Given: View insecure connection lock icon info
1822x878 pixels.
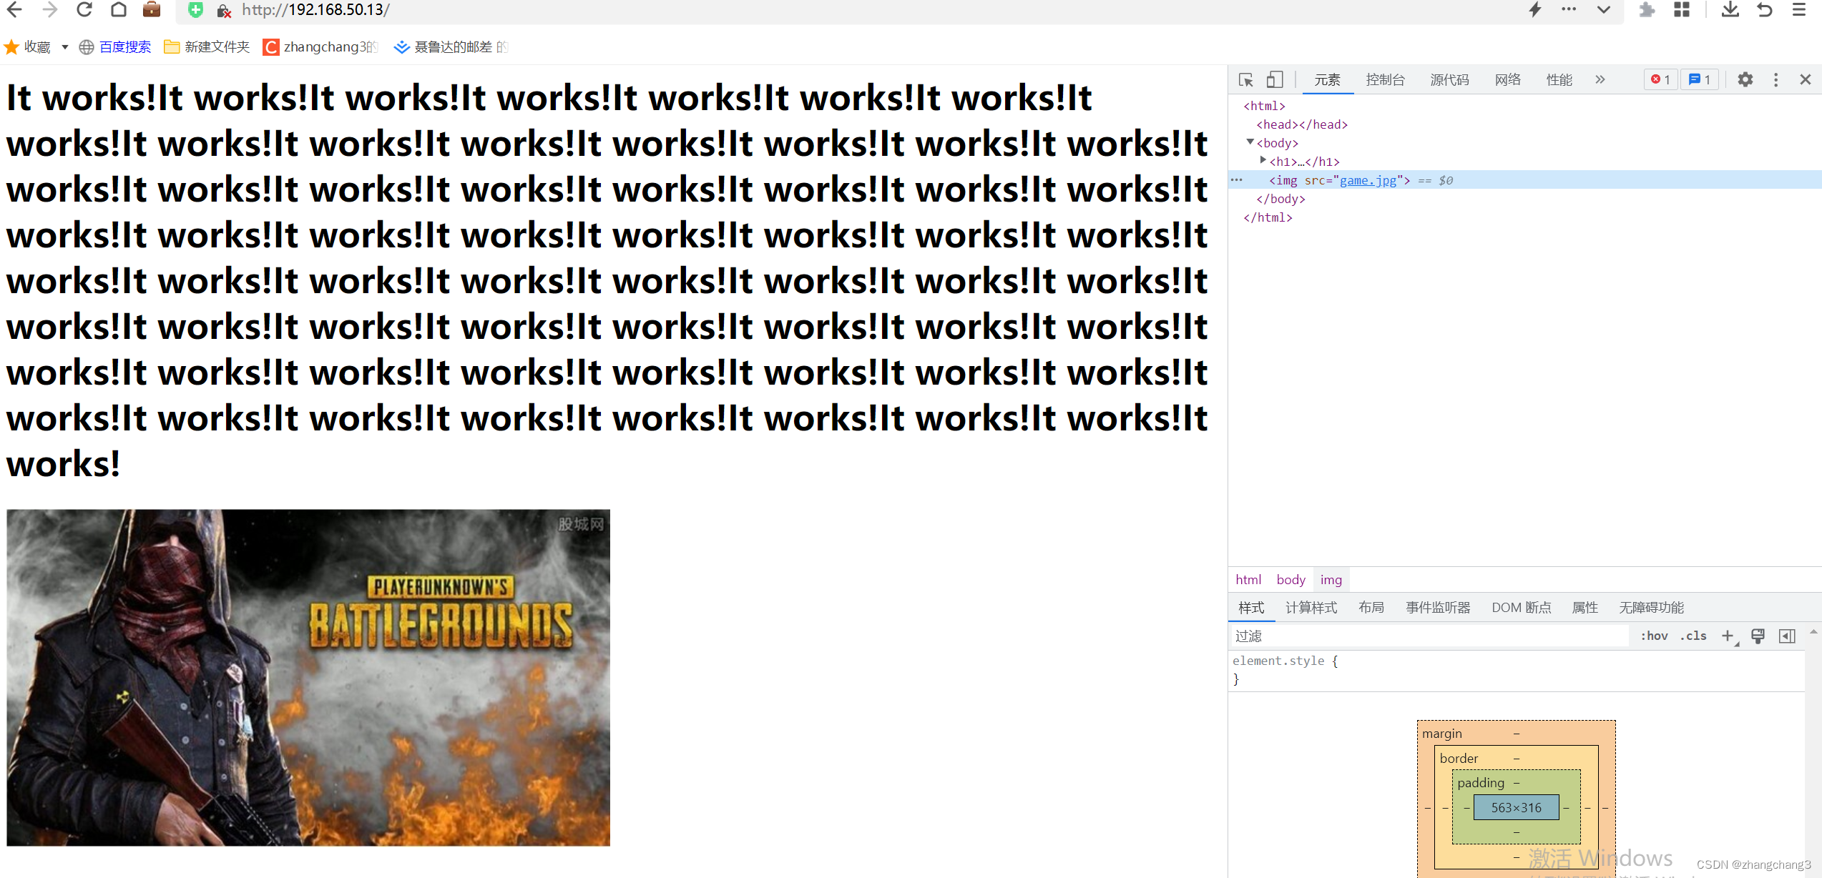Looking at the screenshot, I should click(224, 11).
